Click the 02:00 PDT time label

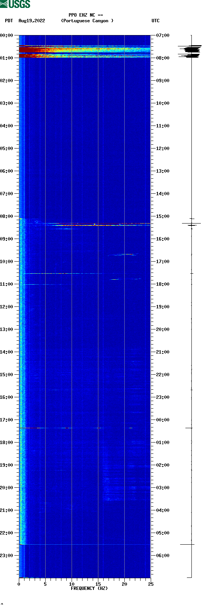(x=7, y=80)
